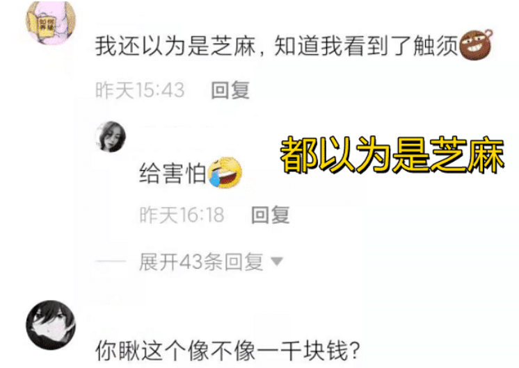Click the 麻 character in the yellow caption

tap(486, 155)
